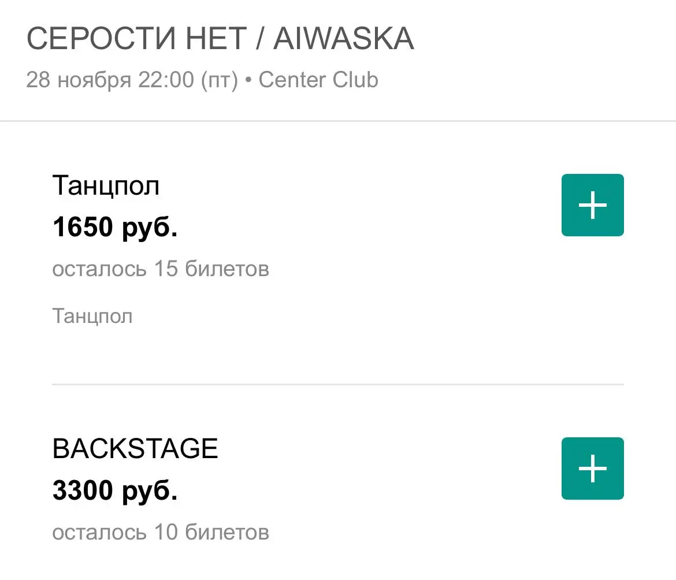The width and height of the screenshot is (676, 580).
Task: Select the AIWASKA part of the event title
Action: point(345,38)
